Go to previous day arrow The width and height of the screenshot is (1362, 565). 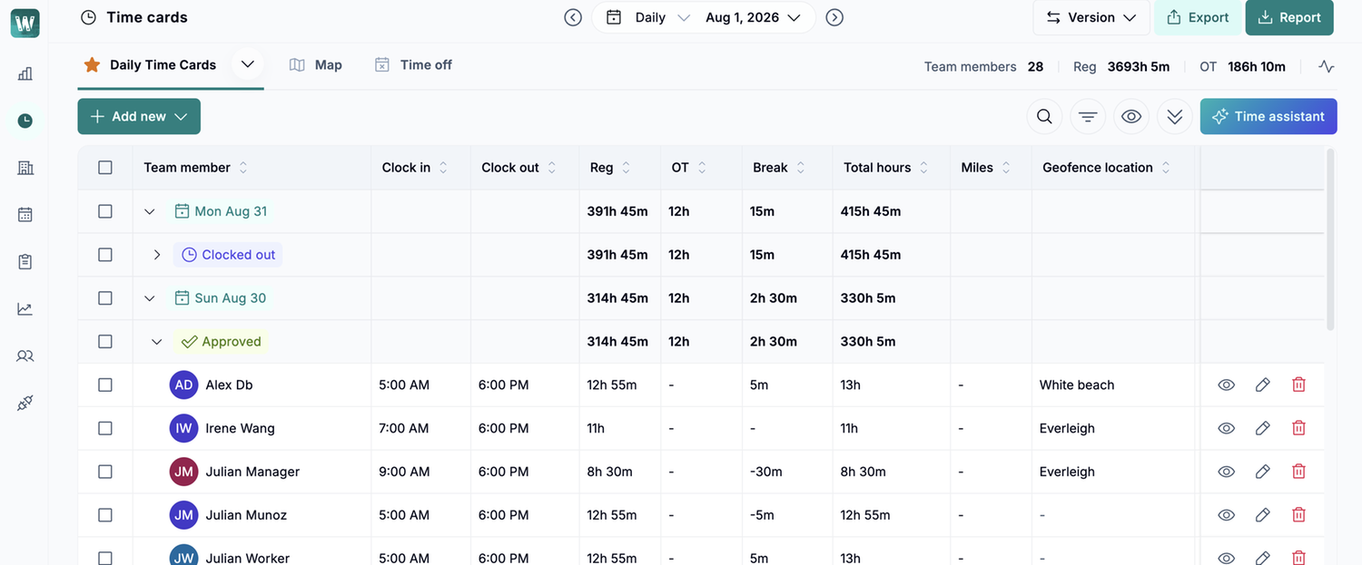[573, 17]
